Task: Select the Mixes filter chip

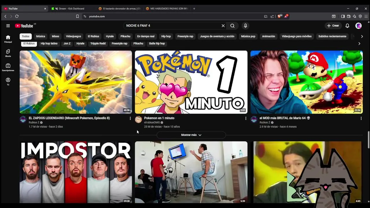Action: pyautogui.click(x=55, y=36)
